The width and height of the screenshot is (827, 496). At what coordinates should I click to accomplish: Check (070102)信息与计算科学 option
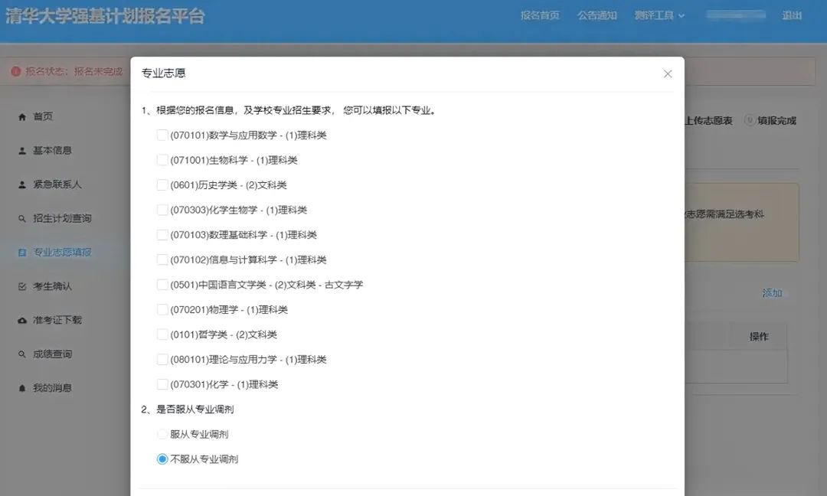click(x=162, y=259)
